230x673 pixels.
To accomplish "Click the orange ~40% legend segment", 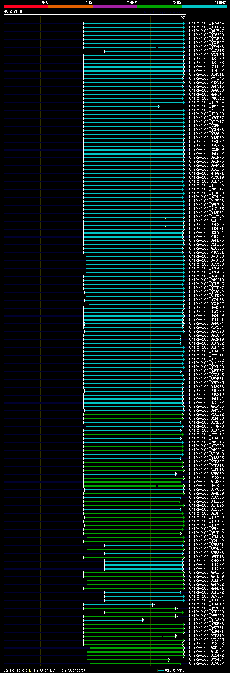I will point(70,6).
